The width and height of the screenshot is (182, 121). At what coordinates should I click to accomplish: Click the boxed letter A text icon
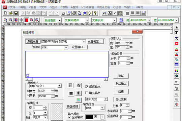110,13
